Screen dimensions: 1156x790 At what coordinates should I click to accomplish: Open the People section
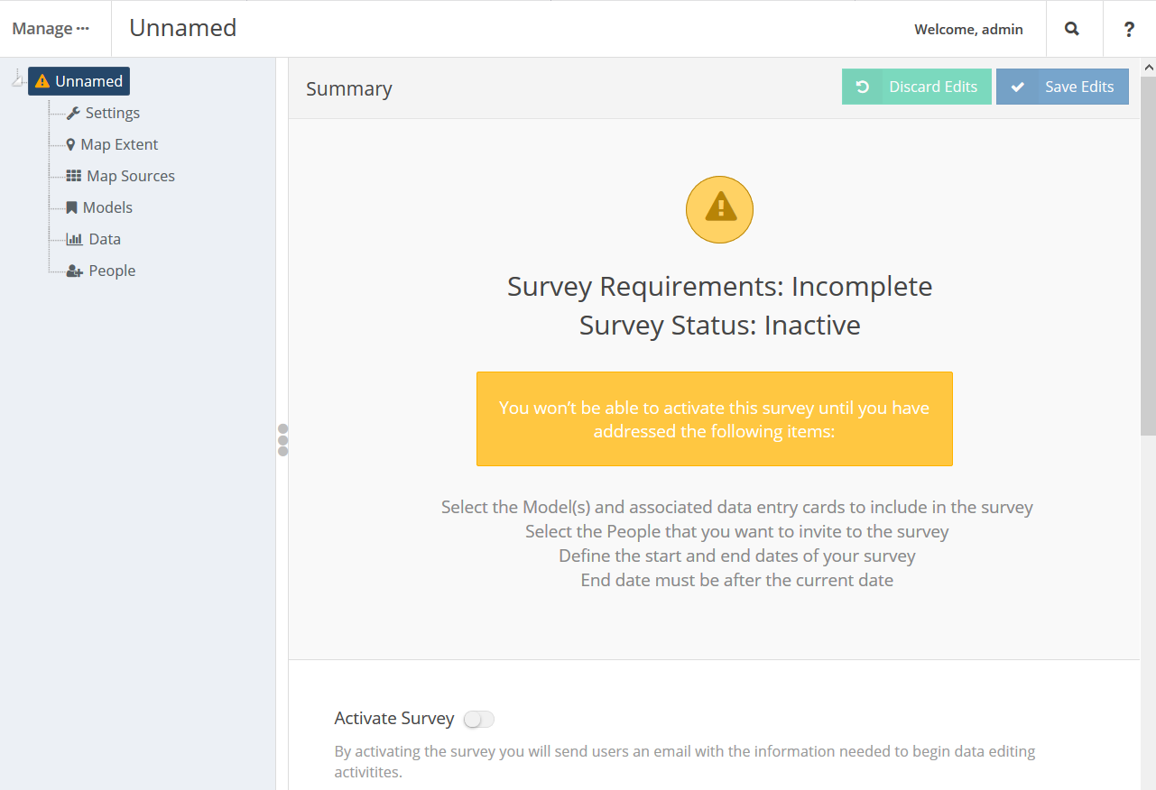(x=112, y=271)
